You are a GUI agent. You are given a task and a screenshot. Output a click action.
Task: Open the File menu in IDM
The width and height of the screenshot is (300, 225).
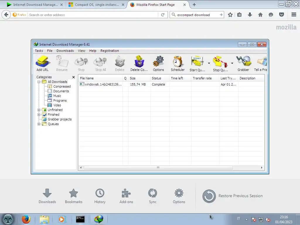point(50,51)
